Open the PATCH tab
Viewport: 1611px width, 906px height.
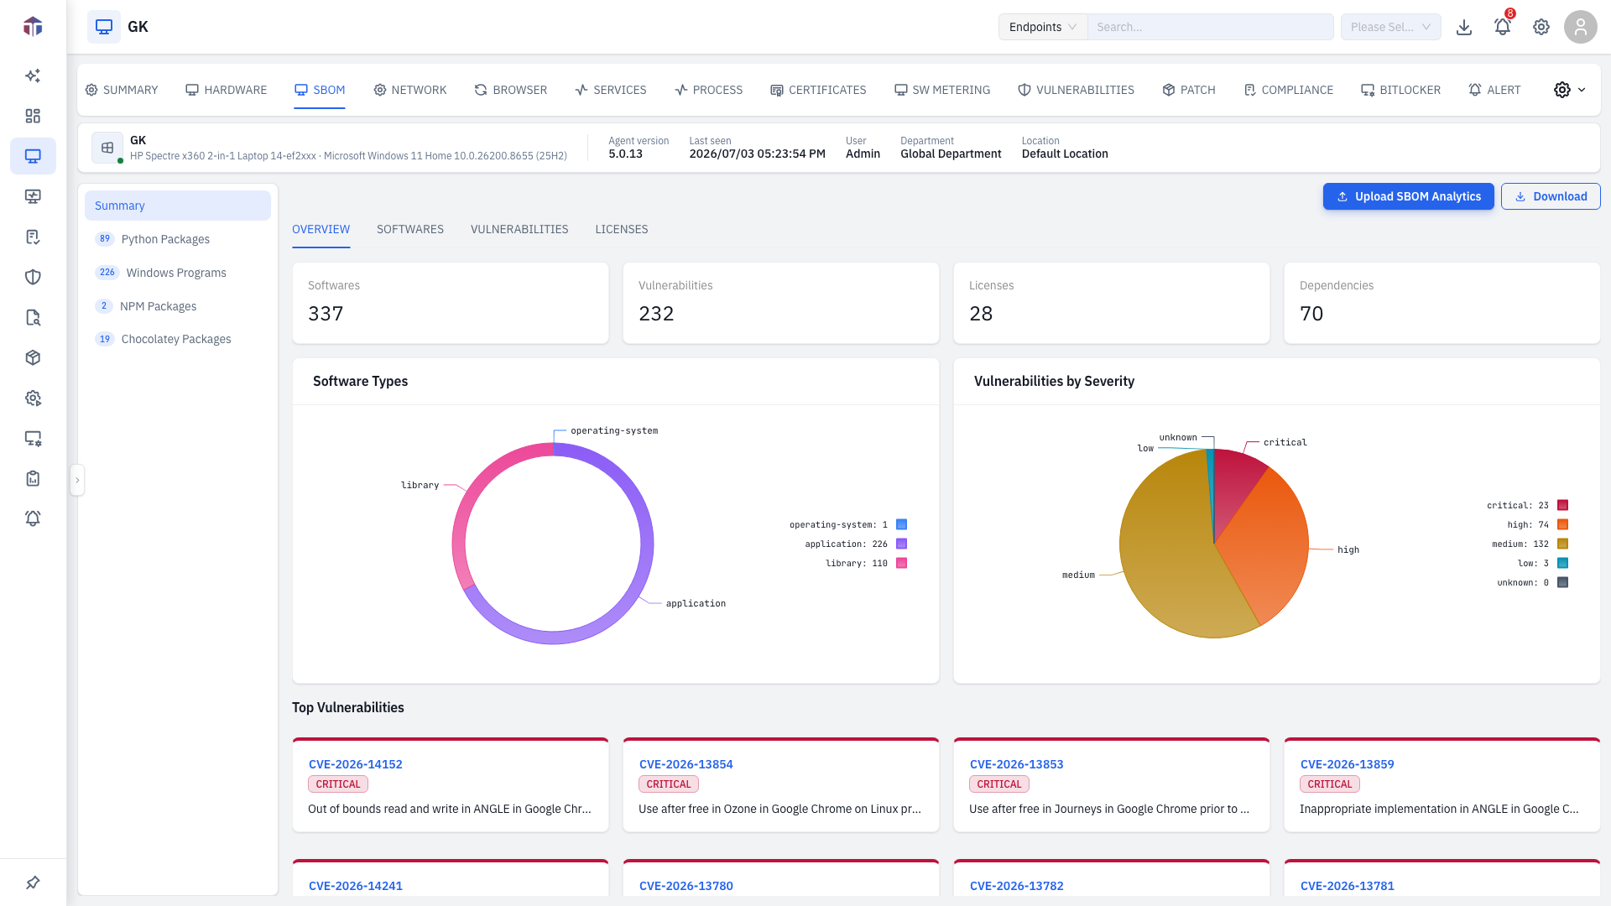click(x=1189, y=90)
